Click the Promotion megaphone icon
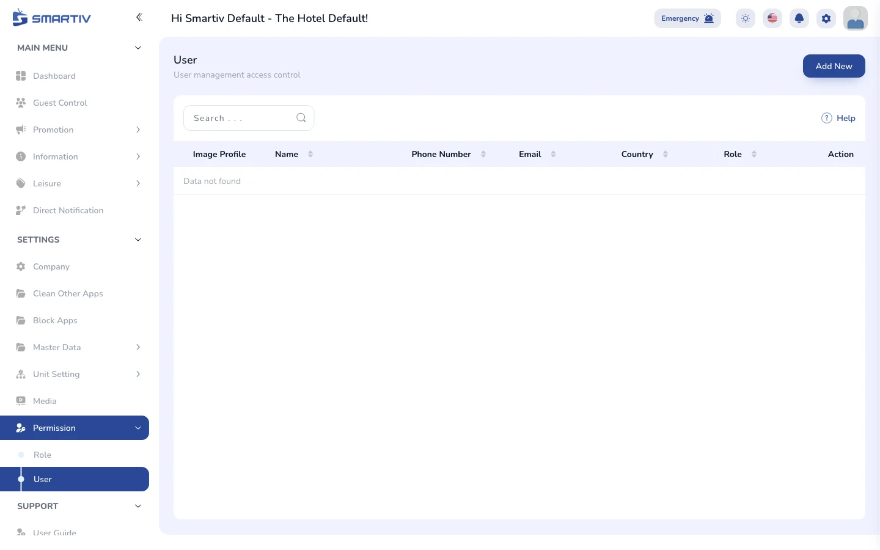Image resolution: width=880 pixels, height=550 pixels. (x=21, y=130)
